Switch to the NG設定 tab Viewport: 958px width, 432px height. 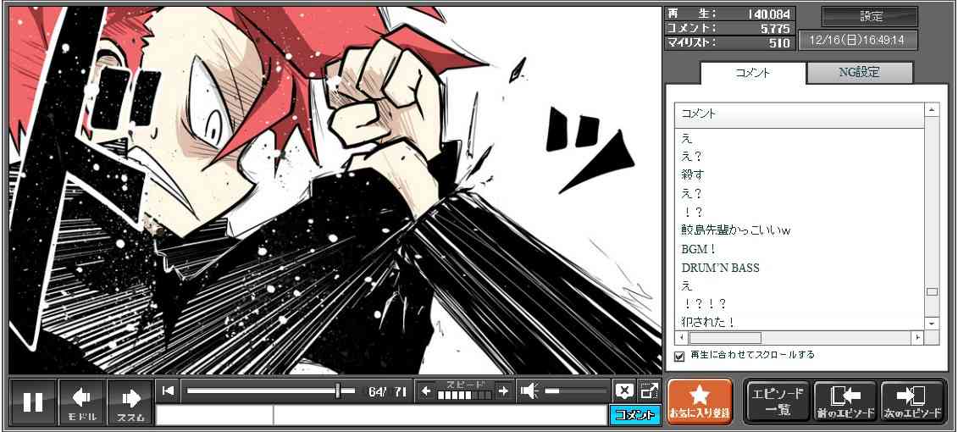(859, 73)
